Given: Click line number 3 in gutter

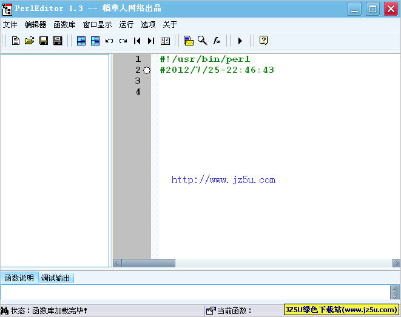Looking at the screenshot, I should pos(138,81).
